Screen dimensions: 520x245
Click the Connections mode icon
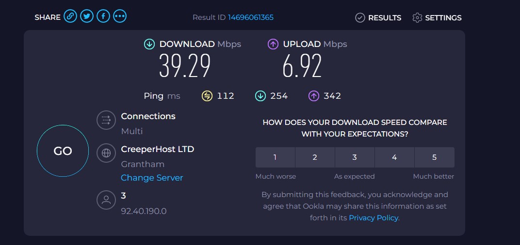[x=106, y=120]
